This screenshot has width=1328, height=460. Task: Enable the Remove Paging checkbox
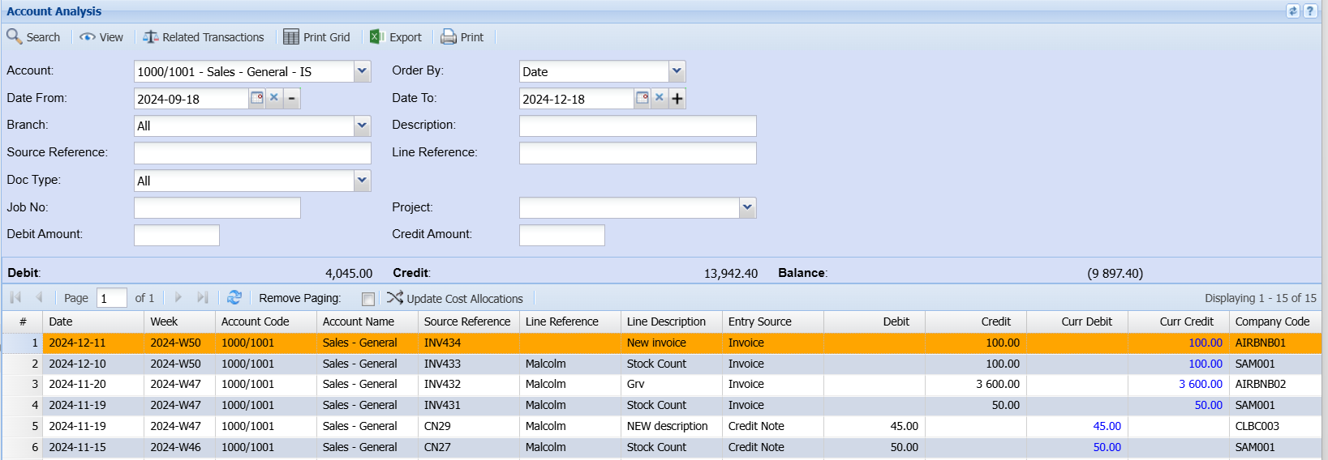point(368,299)
